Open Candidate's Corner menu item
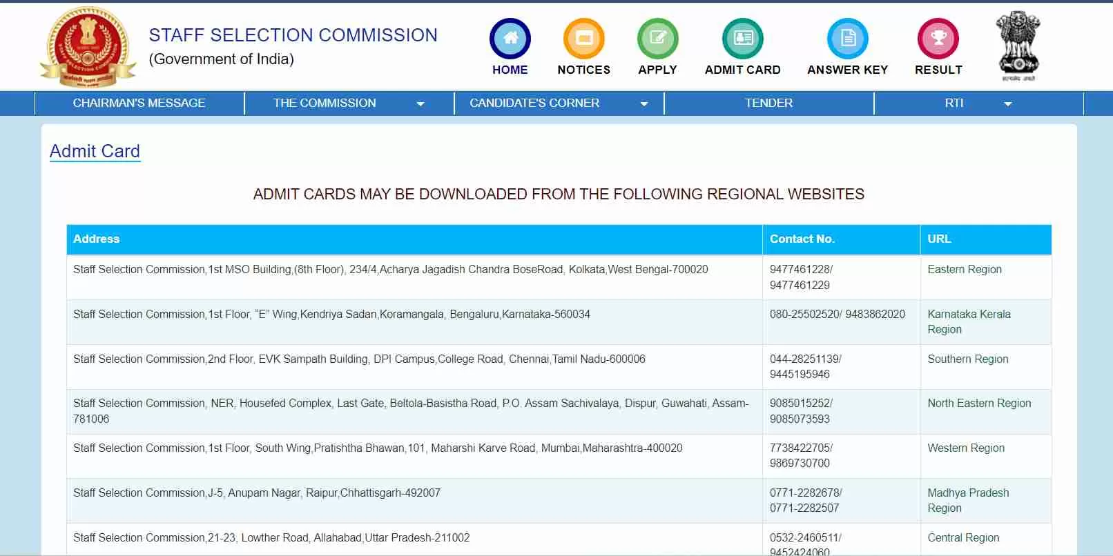This screenshot has height=556, width=1113. pyautogui.click(x=534, y=103)
